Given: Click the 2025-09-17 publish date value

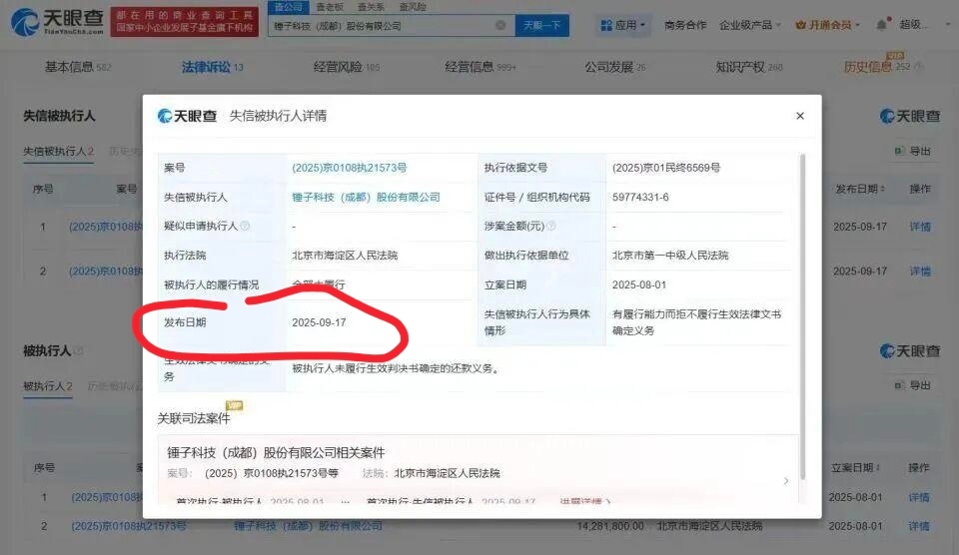Looking at the screenshot, I should point(319,322).
